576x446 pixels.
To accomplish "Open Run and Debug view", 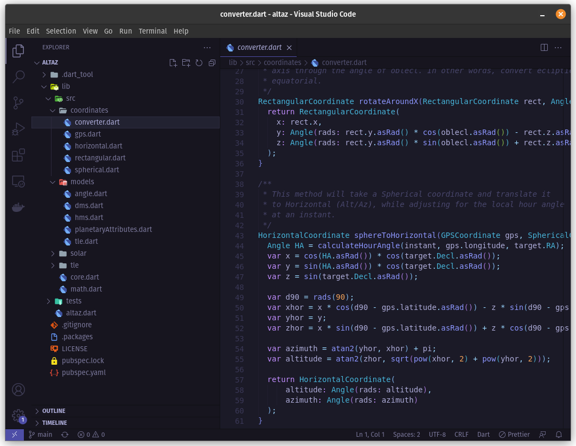I will [18, 129].
